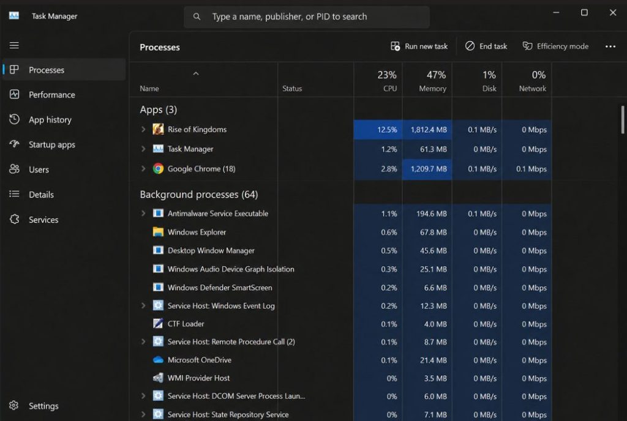
Task: Click the search magnifier icon
Action: tap(197, 17)
